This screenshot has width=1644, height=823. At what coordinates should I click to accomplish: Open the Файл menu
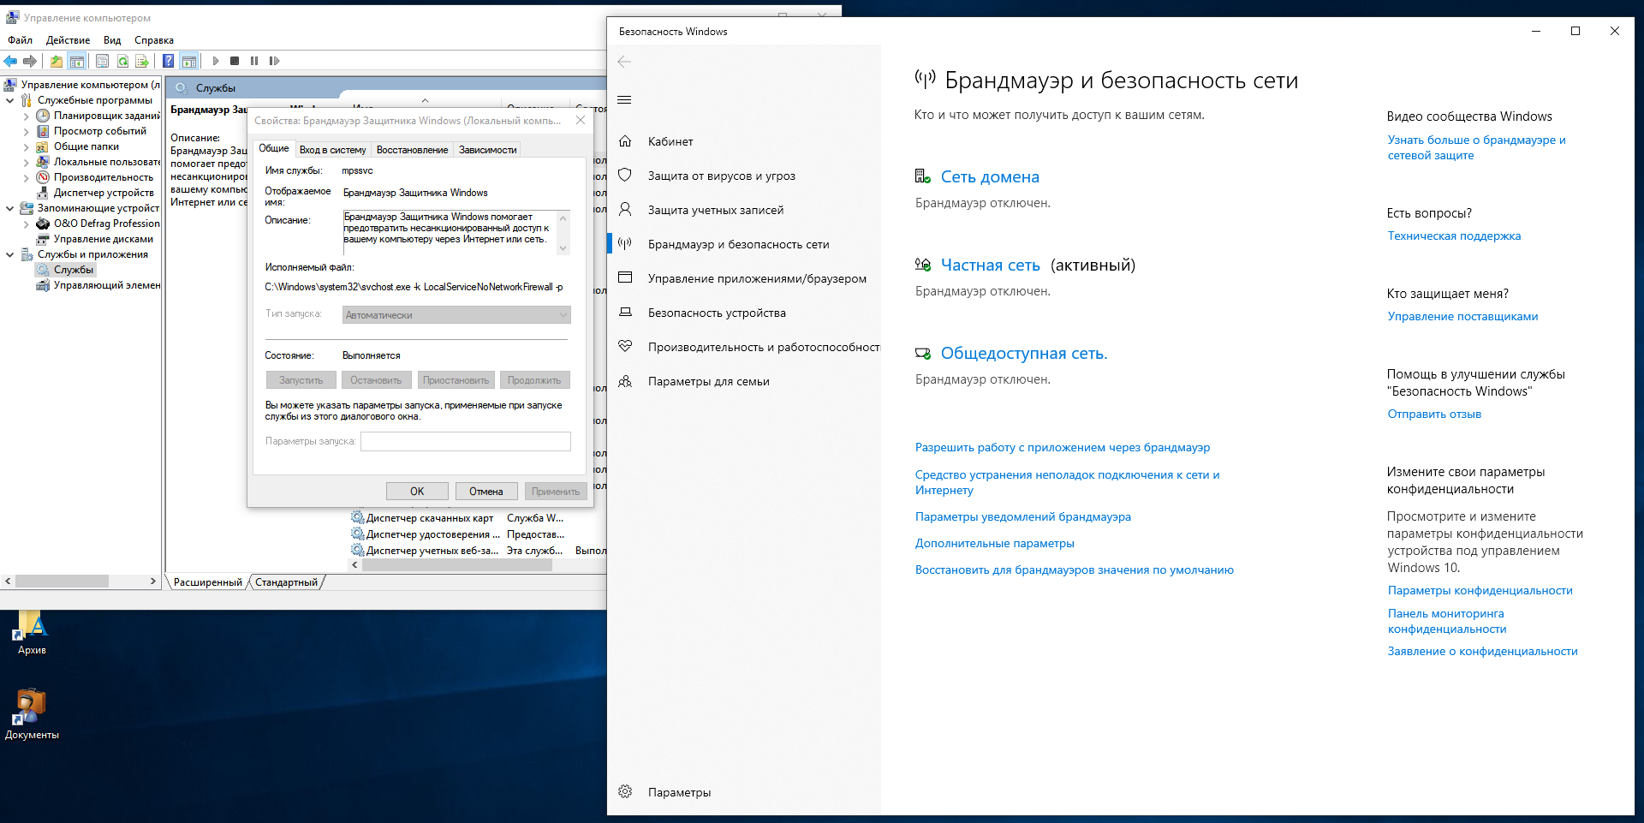pyautogui.click(x=20, y=40)
